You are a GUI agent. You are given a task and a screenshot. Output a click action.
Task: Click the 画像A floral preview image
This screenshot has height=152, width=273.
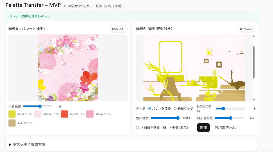pyautogui.click(x=68, y=68)
